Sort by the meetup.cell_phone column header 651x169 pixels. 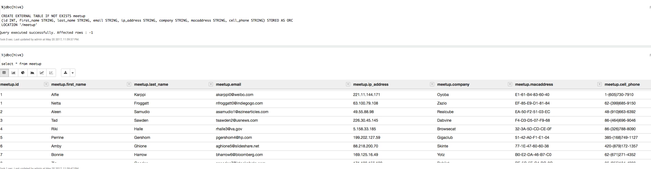pos(622,84)
